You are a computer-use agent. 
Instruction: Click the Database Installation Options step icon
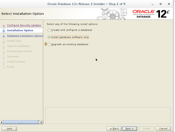pos(4,36)
